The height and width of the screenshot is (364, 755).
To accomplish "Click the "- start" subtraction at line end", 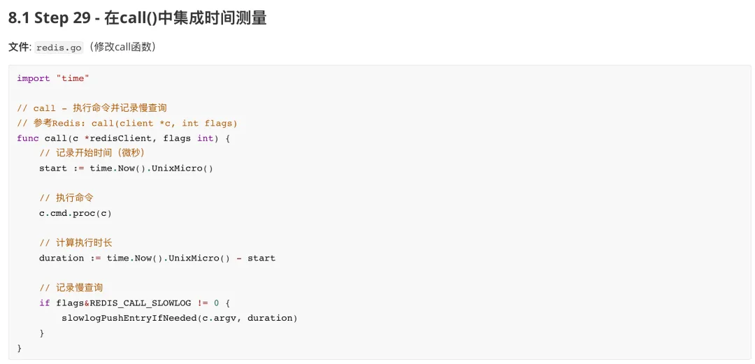I will 256,258.
